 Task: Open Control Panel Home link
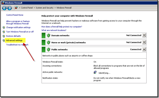pos(15,15)
